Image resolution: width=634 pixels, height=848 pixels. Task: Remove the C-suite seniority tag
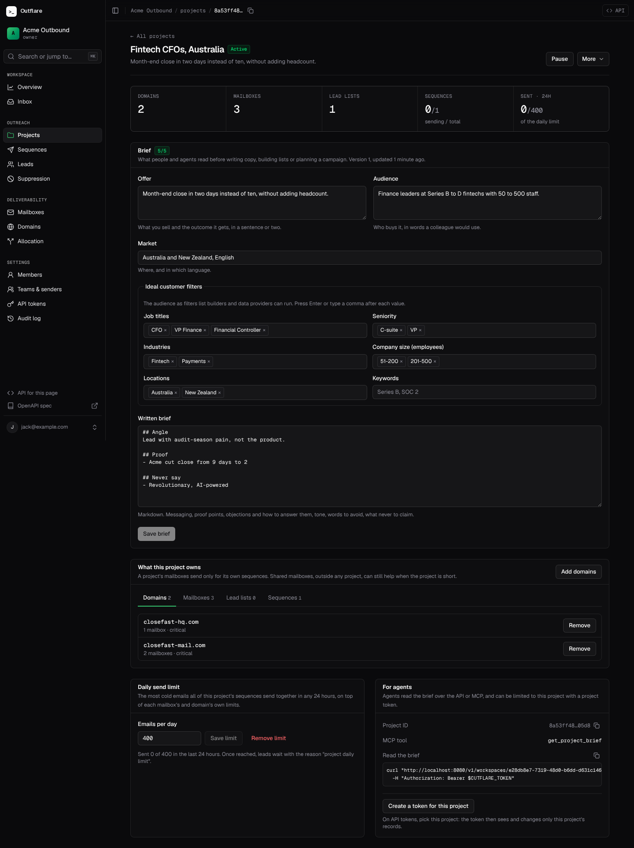pyautogui.click(x=401, y=330)
